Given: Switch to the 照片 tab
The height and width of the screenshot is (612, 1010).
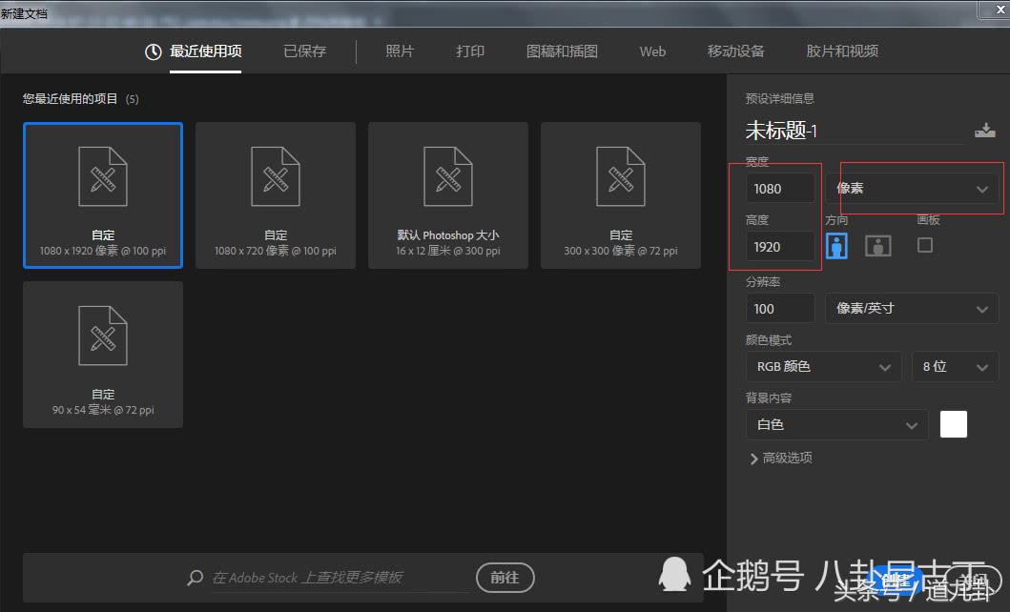Looking at the screenshot, I should click(x=400, y=51).
